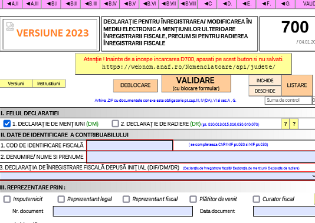Check the Reprezentant legal checkbox

[x=61, y=199]
